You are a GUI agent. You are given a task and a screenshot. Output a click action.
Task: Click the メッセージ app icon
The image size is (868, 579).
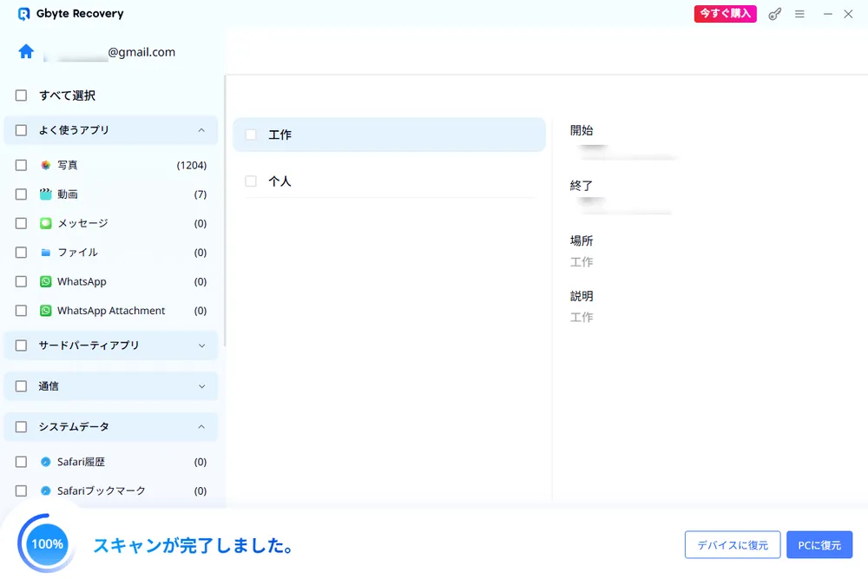tap(45, 223)
